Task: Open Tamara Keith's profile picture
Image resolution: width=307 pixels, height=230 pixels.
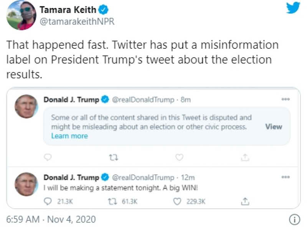Action: point(21,15)
